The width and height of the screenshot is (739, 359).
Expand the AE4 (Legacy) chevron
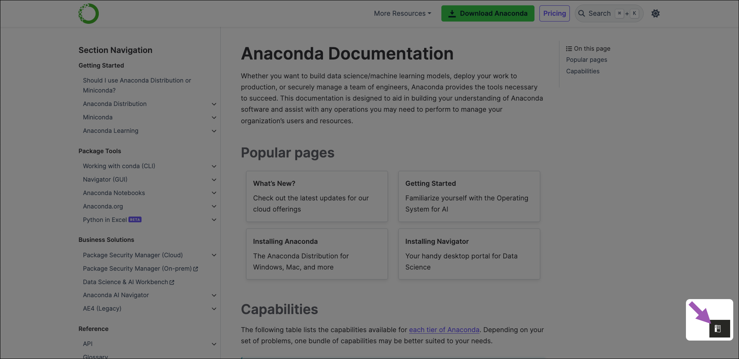[x=214, y=309]
